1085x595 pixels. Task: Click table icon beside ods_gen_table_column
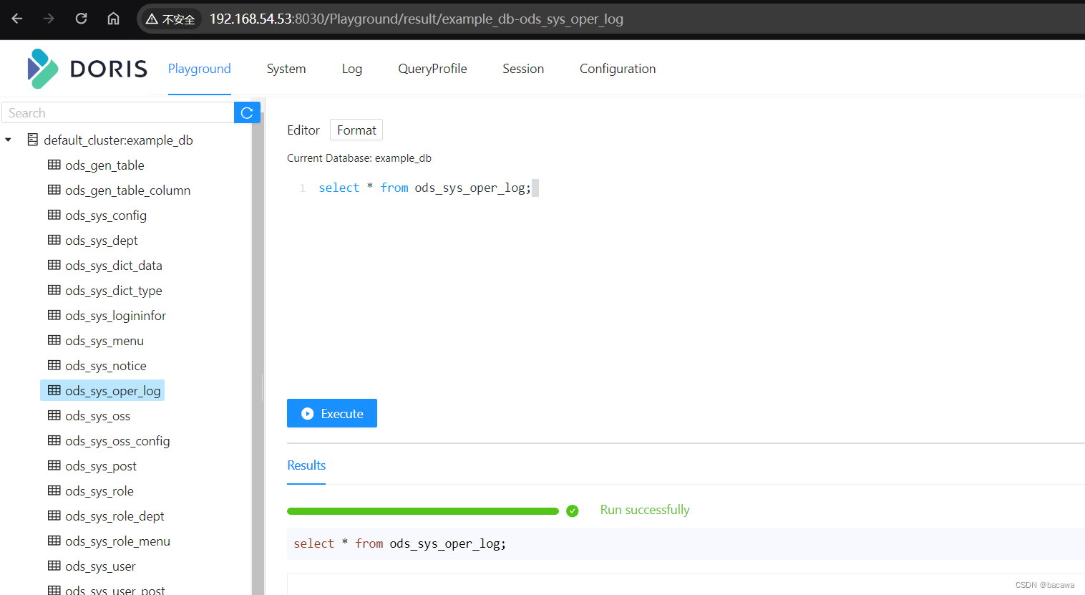point(54,190)
